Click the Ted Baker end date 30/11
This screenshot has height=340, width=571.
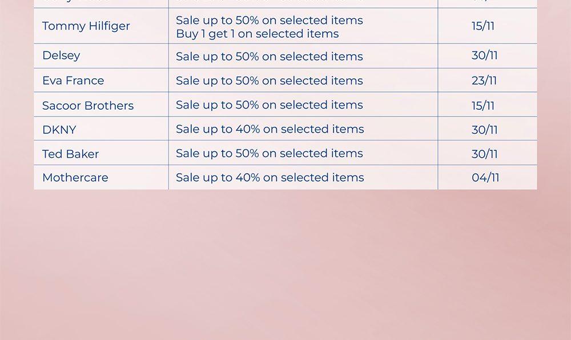[x=484, y=154]
